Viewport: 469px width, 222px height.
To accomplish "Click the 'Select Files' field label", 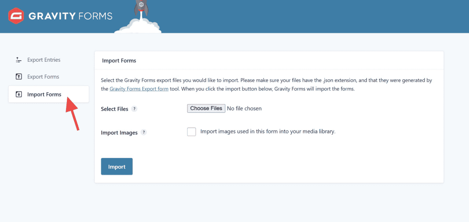I will [115, 109].
